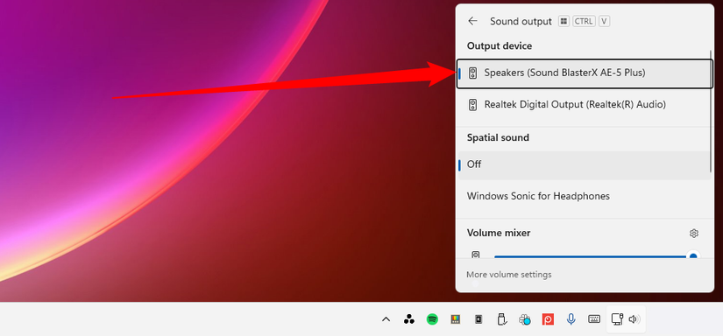Enable Windows Sonic for Headphones
The image size is (723, 336).
[x=585, y=197]
